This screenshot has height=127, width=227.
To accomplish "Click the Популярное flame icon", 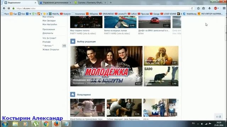I will [73, 95].
